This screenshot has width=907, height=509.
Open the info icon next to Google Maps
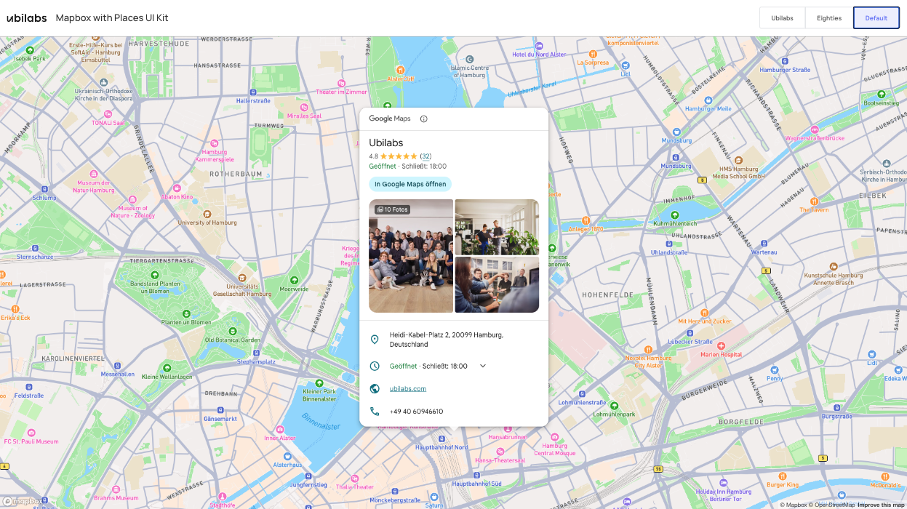click(x=424, y=119)
